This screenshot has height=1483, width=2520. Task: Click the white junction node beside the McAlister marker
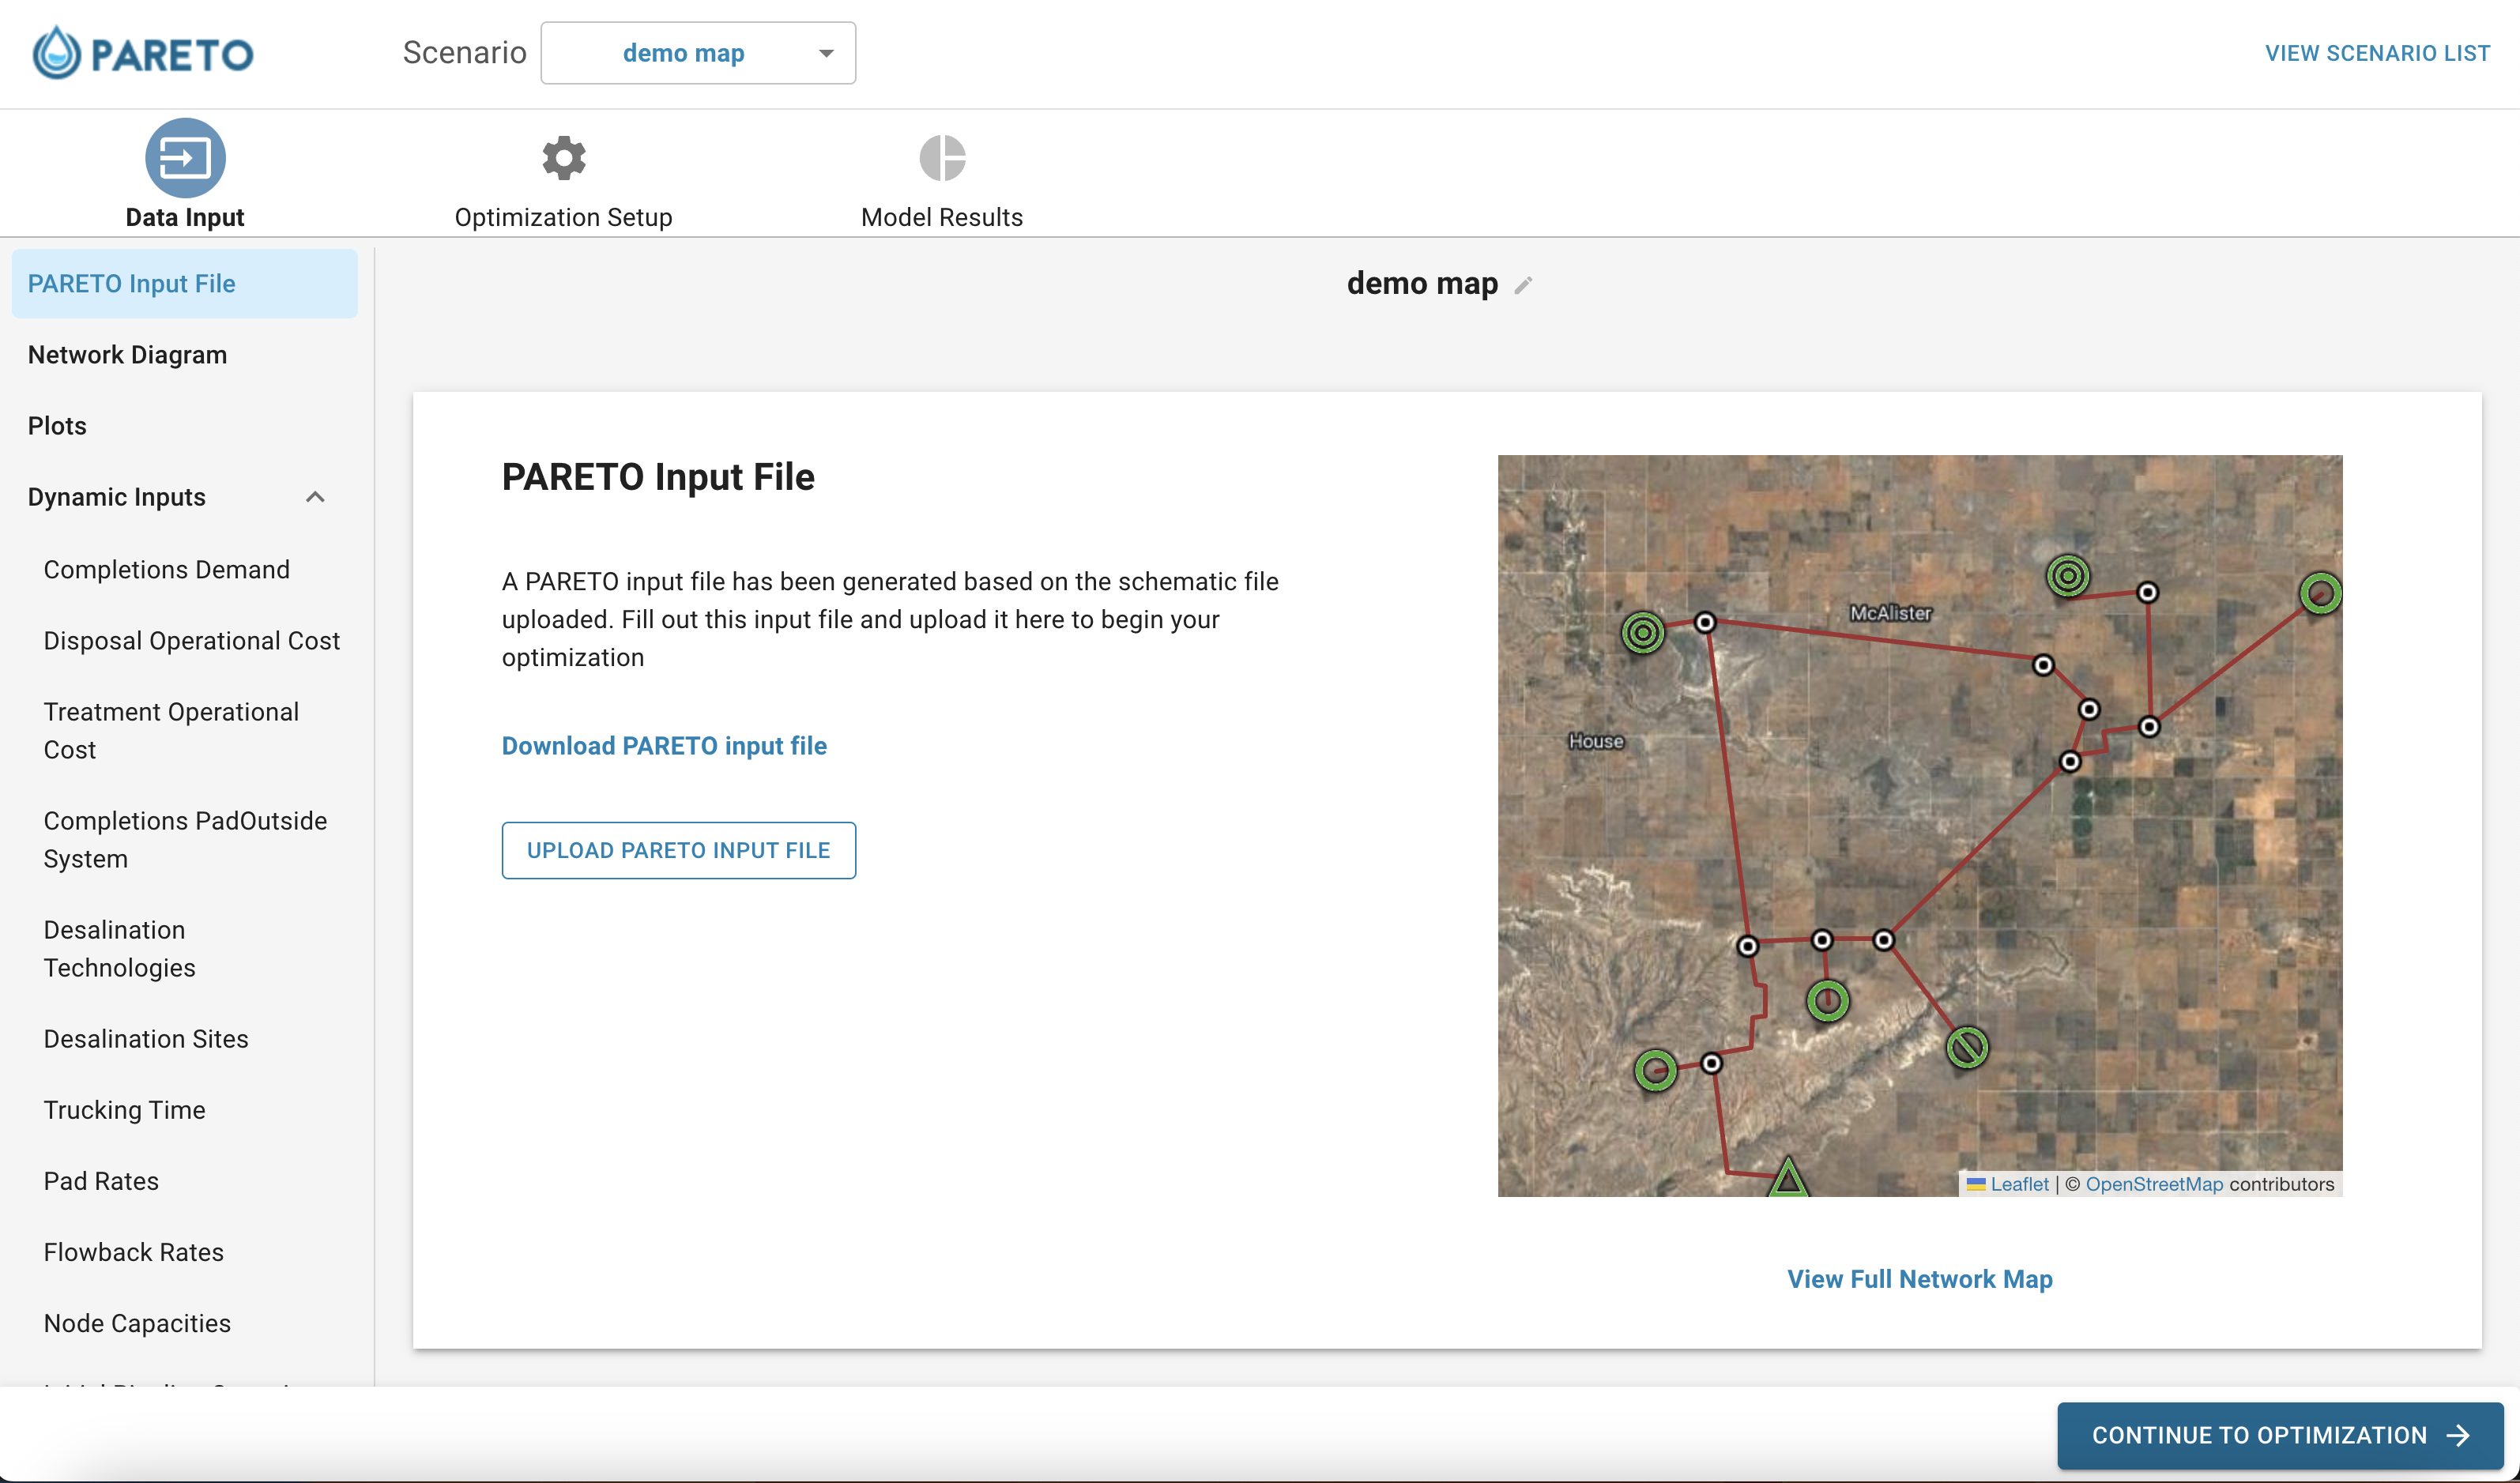[x=2147, y=593]
